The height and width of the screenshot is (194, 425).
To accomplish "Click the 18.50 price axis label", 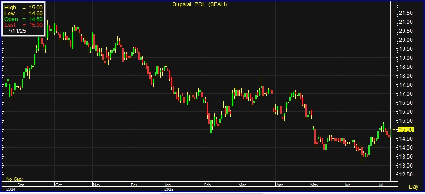I will tap(406, 66).
